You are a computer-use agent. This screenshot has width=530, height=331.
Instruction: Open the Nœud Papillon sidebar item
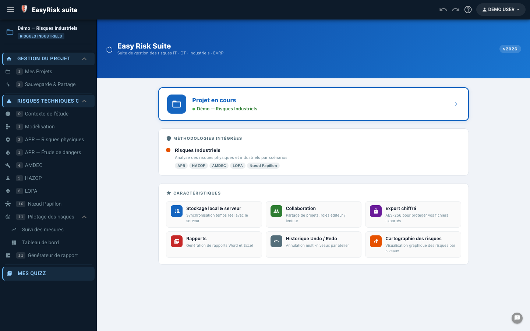49,204
